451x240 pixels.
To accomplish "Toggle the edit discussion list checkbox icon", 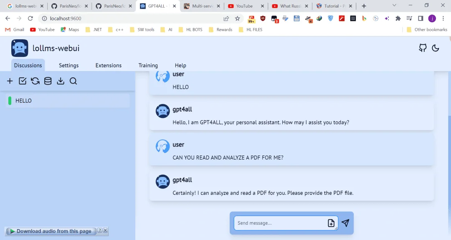I will tap(23, 81).
